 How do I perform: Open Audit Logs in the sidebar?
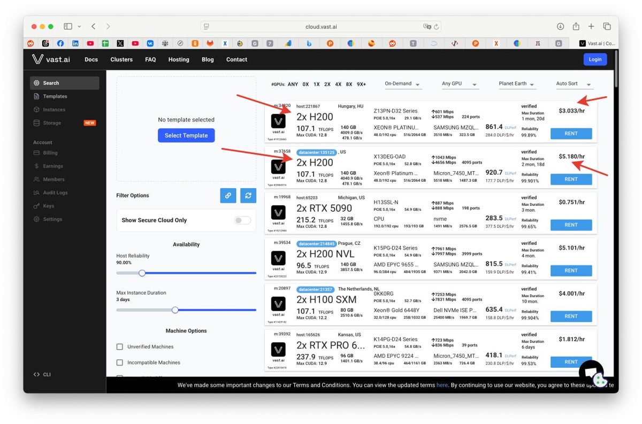[x=55, y=192]
